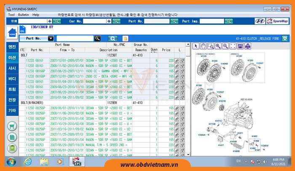Click into the top-bar Part No. field

pyautogui.click(x=157, y=21)
